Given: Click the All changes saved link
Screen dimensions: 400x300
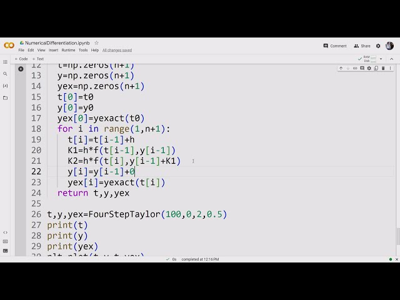Looking at the screenshot, I should pyautogui.click(x=117, y=50).
